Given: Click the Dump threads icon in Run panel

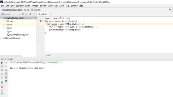Looking at the screenshot, I should 2,74.
